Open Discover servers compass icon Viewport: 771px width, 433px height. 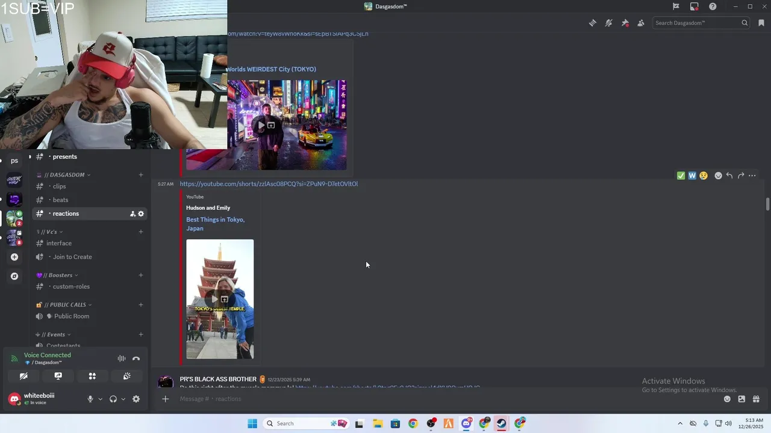click(x=14, y=276)
